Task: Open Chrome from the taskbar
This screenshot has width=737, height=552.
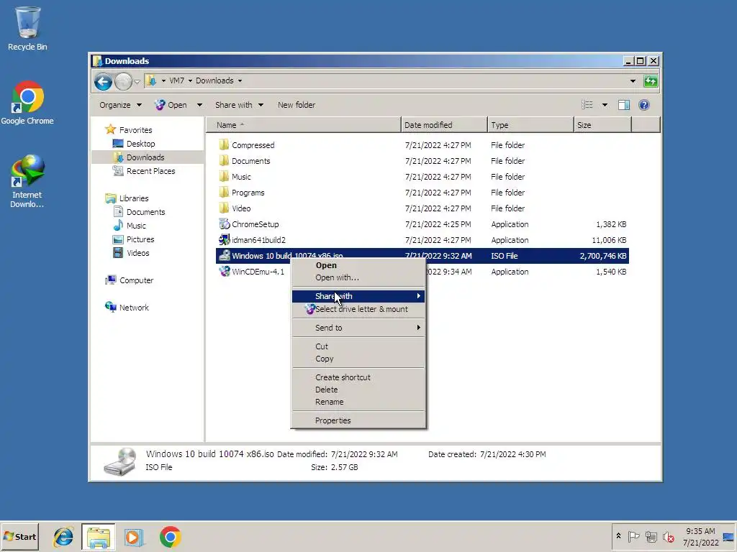Action: click(x=170, y=537)
